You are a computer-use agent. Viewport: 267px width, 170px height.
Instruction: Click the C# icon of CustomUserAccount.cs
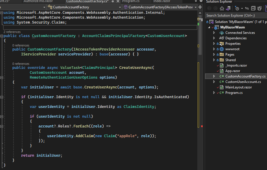[222, 82]
